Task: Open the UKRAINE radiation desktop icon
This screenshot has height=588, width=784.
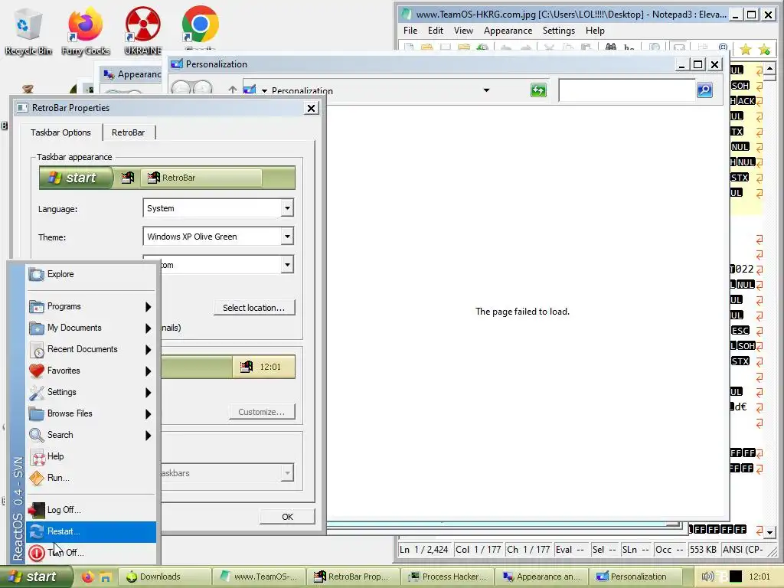Action: (142, 30)
